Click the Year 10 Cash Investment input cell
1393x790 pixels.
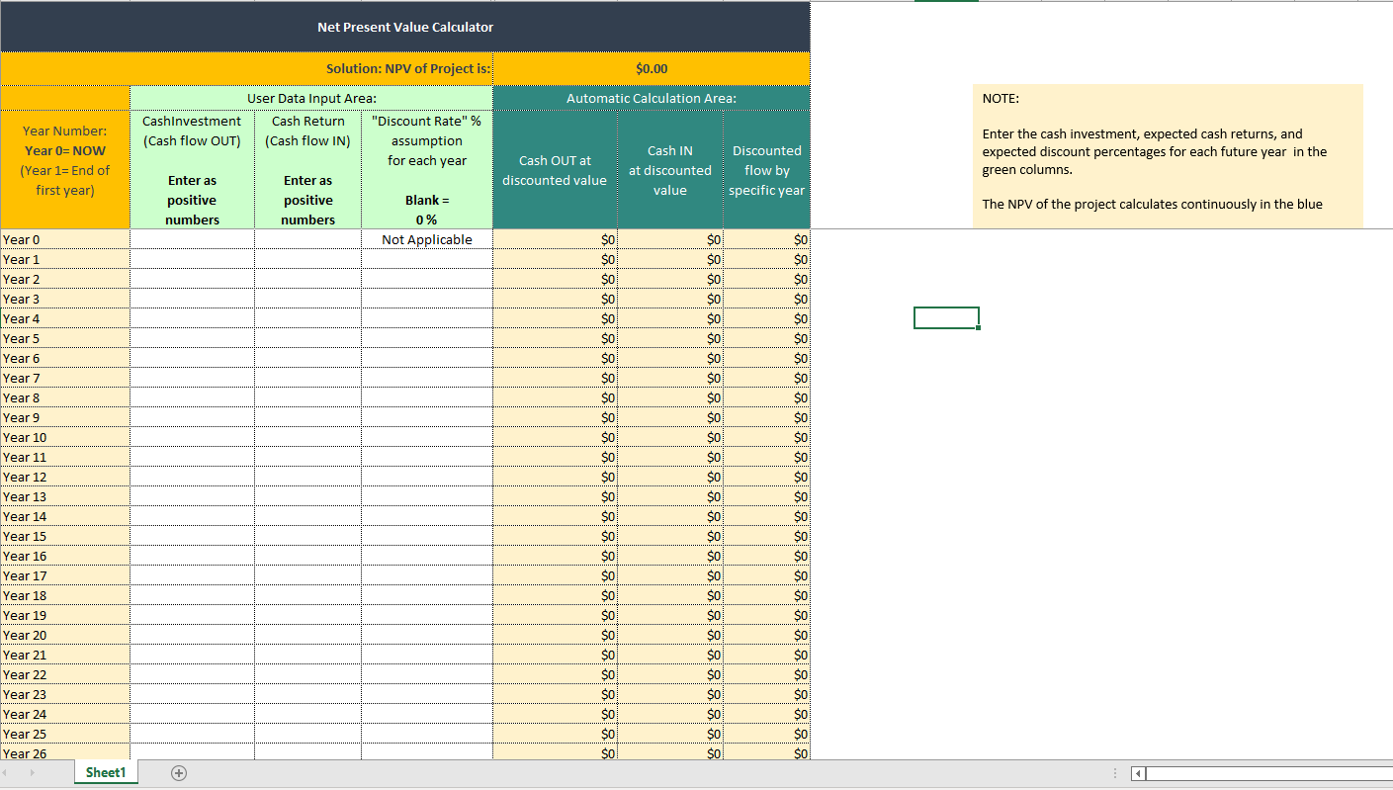pyautogui.click(x=192, y=437)
